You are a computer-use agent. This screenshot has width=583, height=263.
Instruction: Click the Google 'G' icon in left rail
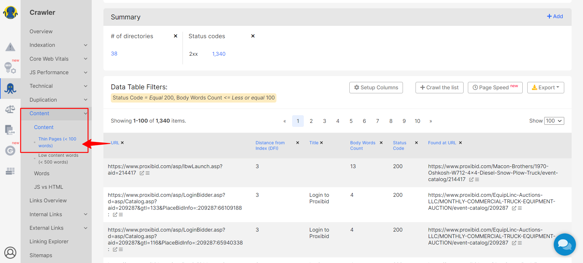[10, 151]
